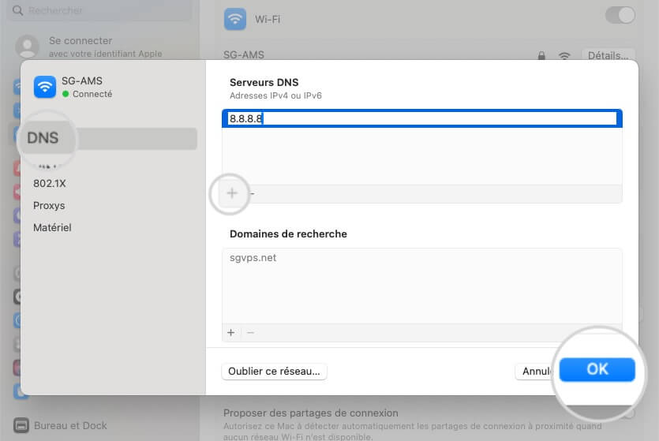Image resolution: width=659 pixels, height=441 pixels.
Task: Toggle the Wi-Fi switch in background window
Action: coord(620,16)
